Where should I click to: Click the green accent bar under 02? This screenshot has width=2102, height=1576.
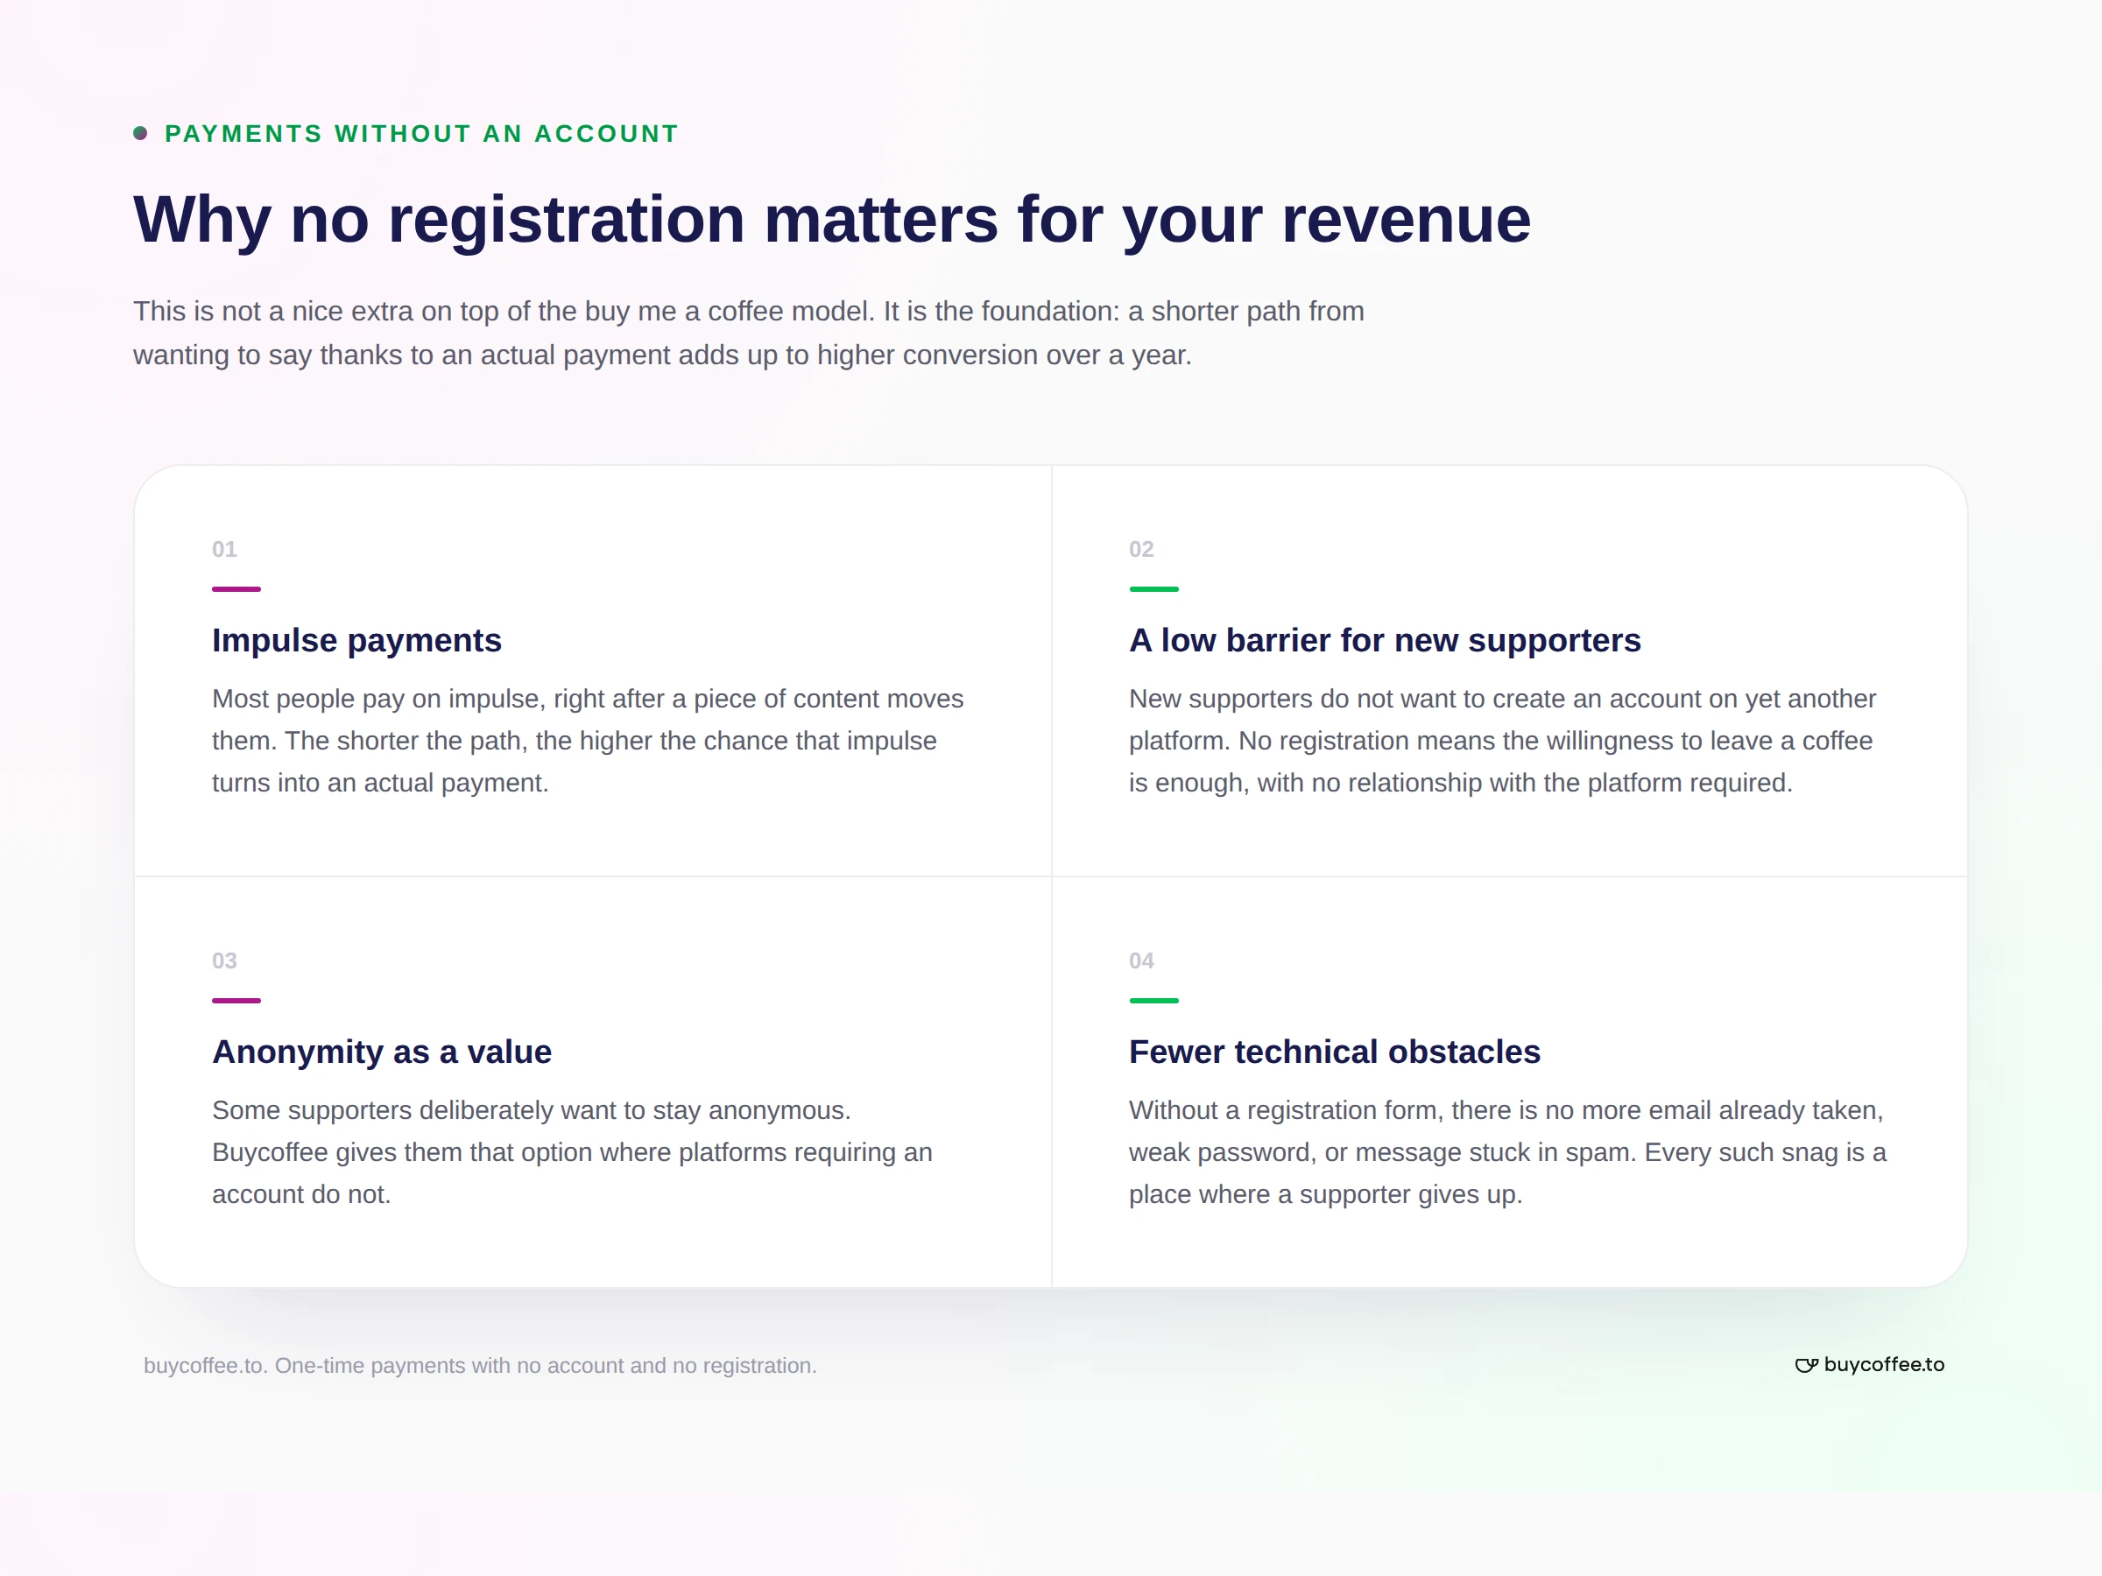coord(1153,589)
